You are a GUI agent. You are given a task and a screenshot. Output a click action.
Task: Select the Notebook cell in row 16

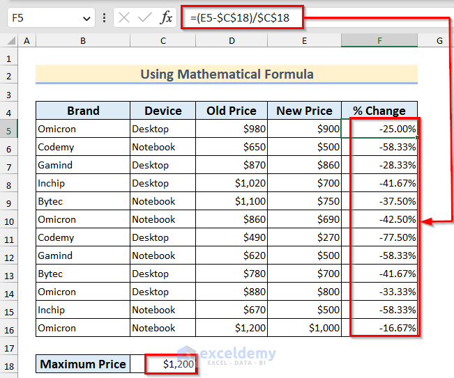tap(163, 328)
